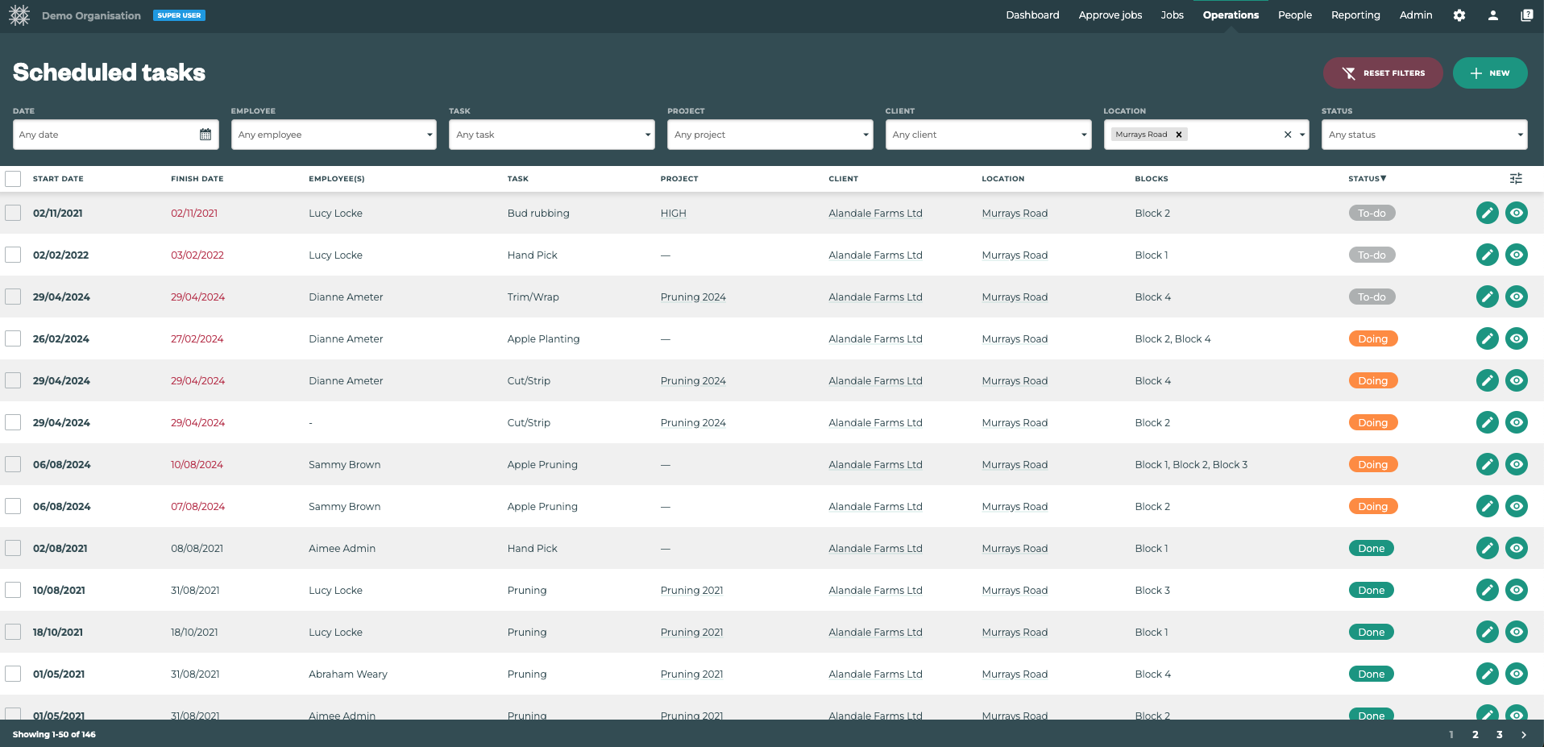Go to page 2 of scheduled tasks

pyautogui.click(x=1476, y=734)
